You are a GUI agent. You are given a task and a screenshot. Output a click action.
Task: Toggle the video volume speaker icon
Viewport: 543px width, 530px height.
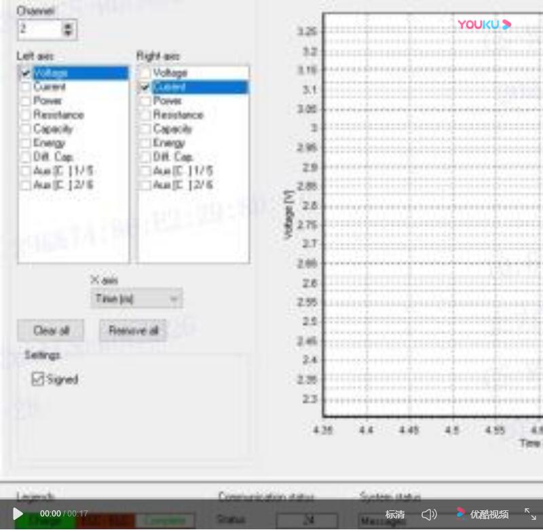429,514
